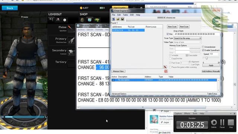This screenshot has height=134, width=238.
Task: Toggle the Fast Scan checkbox
Action: (170, 63)
